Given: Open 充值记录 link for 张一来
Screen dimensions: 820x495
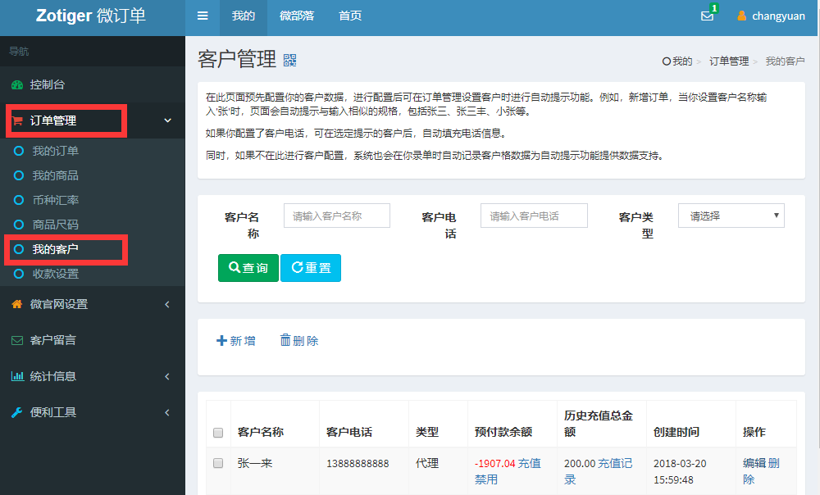Looking at the screenshot, I should 599,471.
